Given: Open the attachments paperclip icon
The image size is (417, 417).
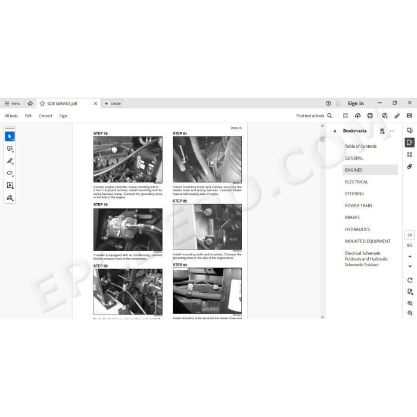Looking at the screenshot, I should 410,166.
